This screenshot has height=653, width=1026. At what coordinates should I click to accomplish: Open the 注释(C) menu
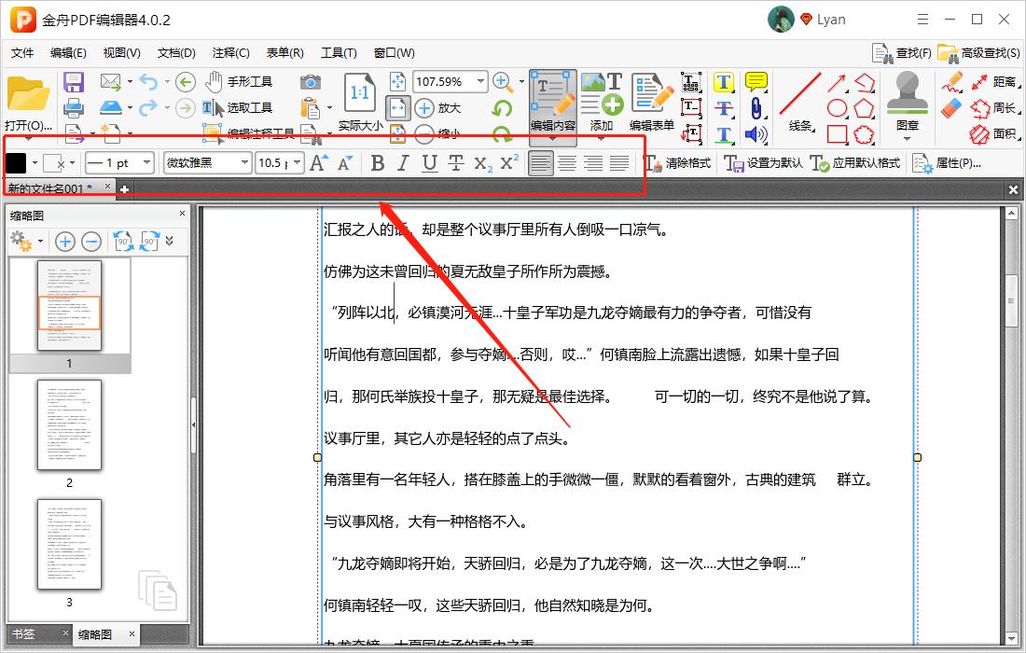[229, 53]
